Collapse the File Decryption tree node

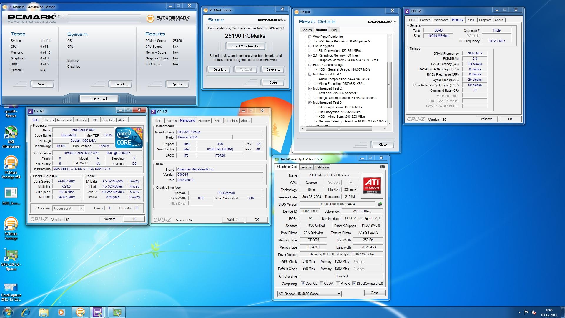click(x=310, y=46)
